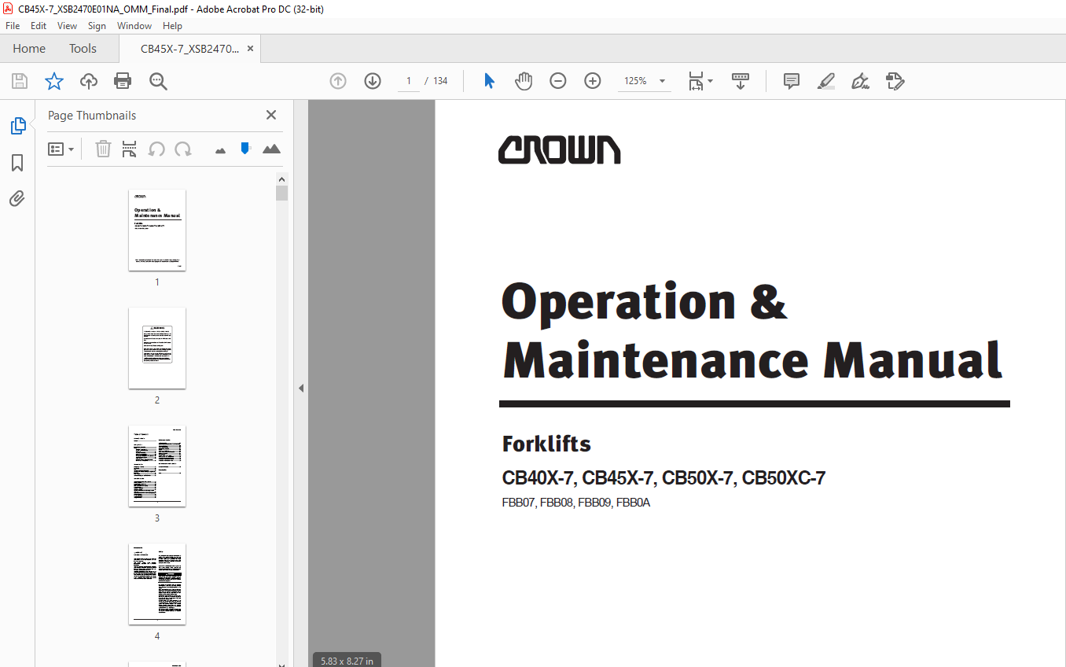
Task: Switch to the Home tab
Action: click(29, 49)
